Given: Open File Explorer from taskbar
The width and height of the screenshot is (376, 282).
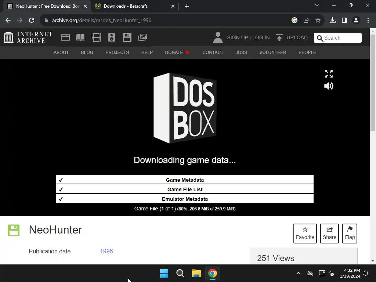Looking at the screenshot, I should (196, 273).
